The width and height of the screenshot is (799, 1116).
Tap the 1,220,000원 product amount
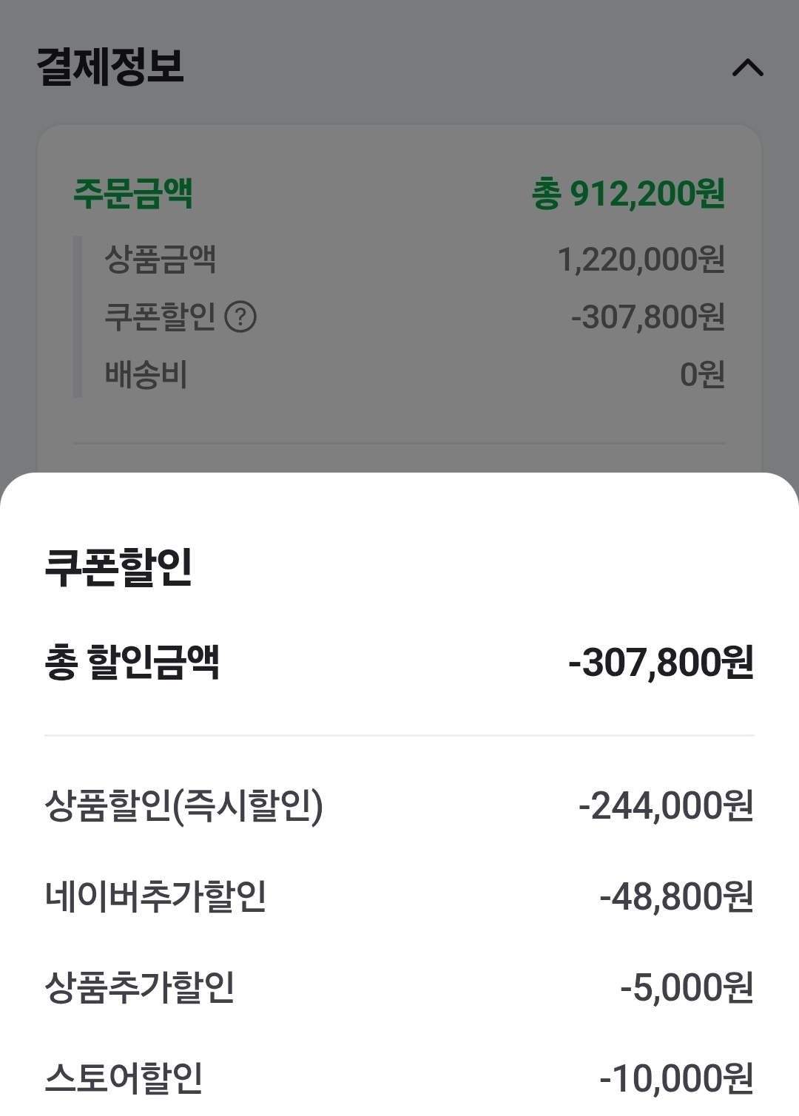click(x=641, y=260)
